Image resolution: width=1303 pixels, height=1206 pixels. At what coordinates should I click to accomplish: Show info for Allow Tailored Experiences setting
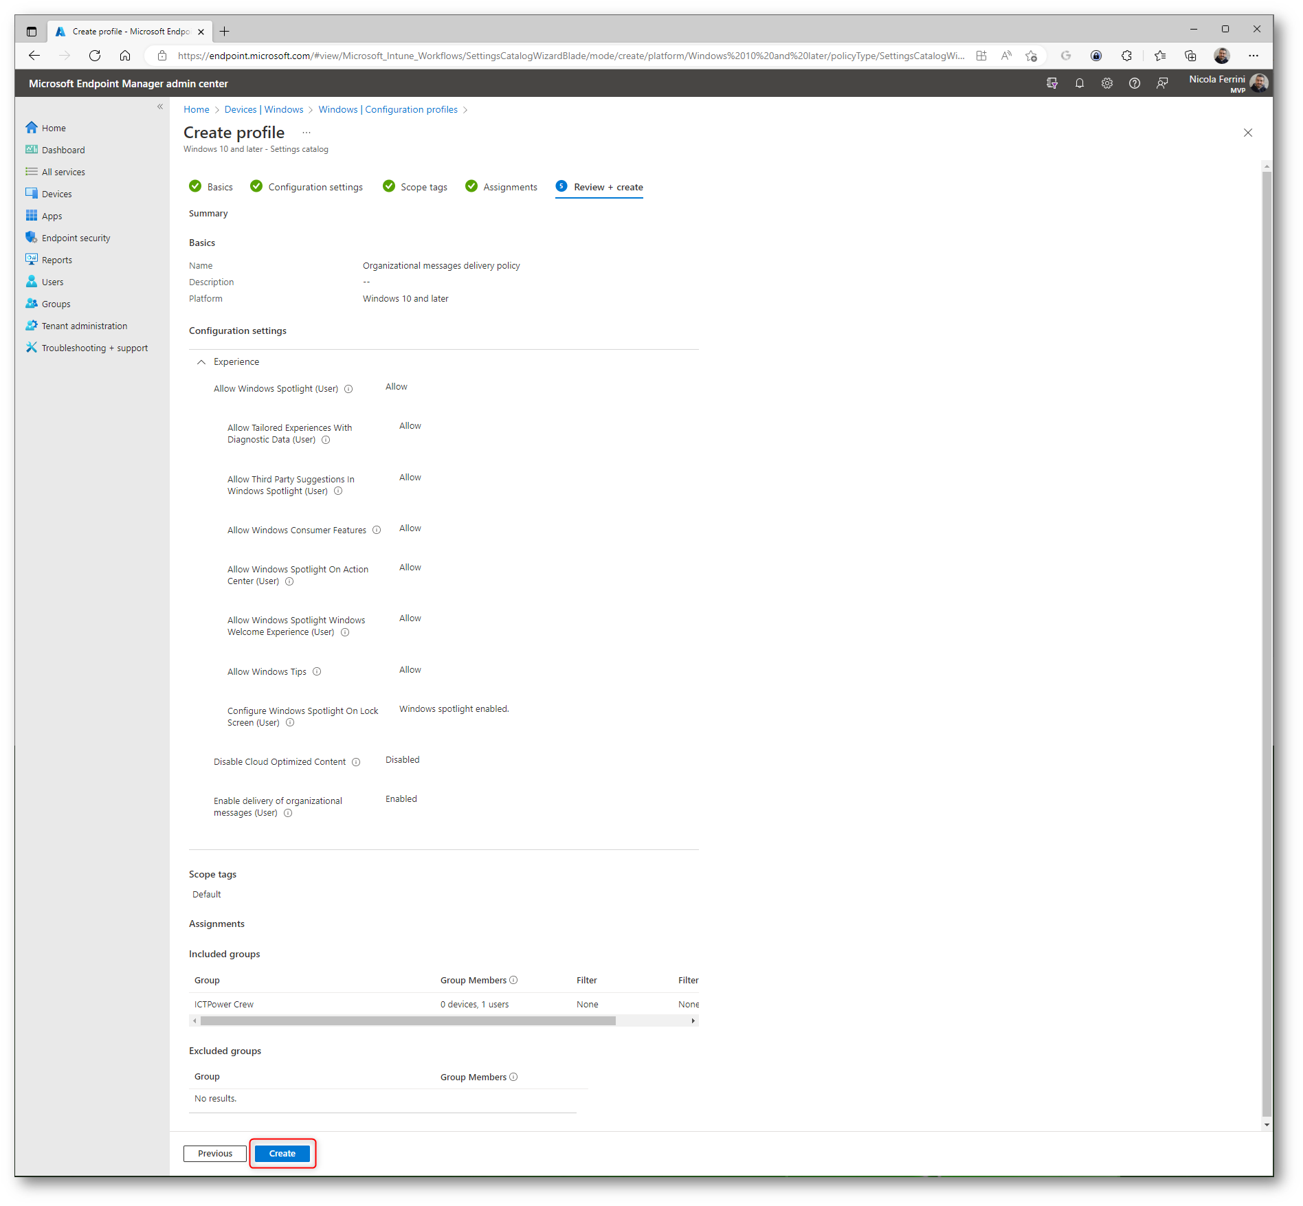(326, 440)
